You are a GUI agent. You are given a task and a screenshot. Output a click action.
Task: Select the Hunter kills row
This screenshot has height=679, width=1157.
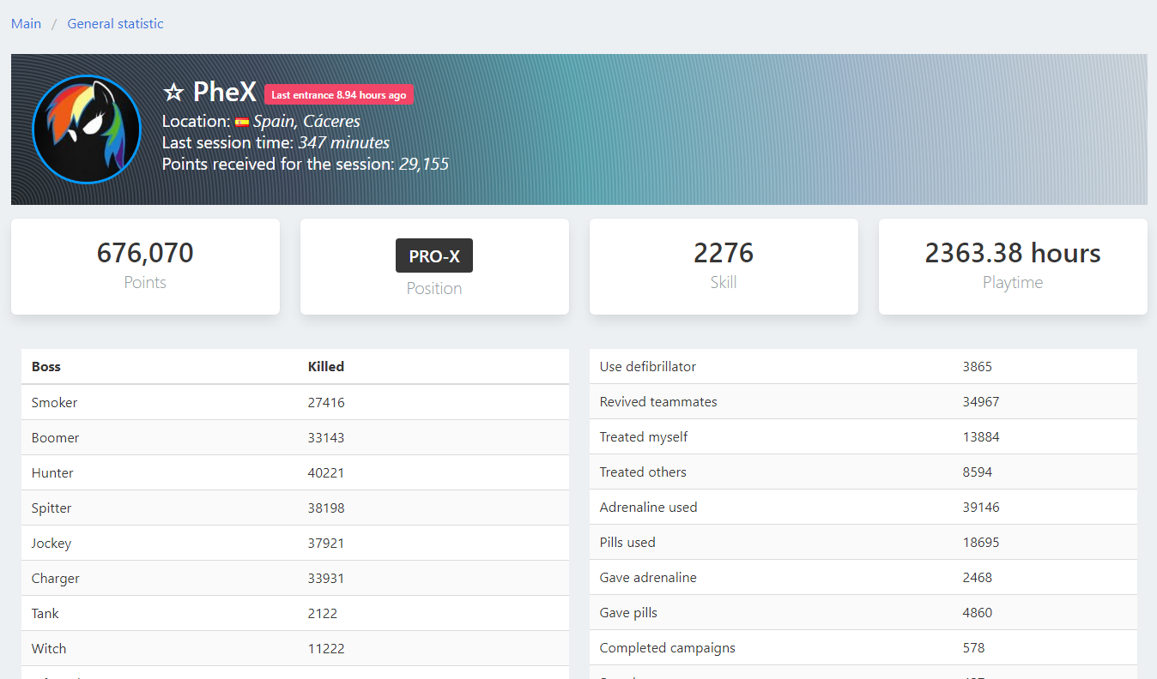295,472
